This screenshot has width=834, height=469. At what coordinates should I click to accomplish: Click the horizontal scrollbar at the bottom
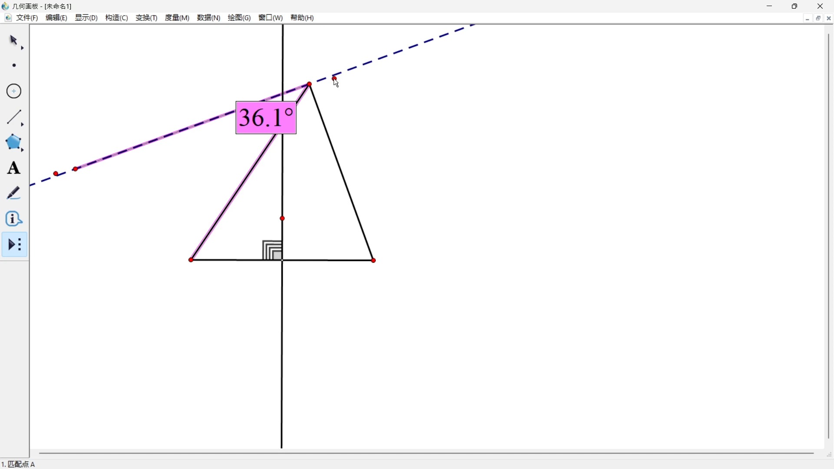pos(427,453)
